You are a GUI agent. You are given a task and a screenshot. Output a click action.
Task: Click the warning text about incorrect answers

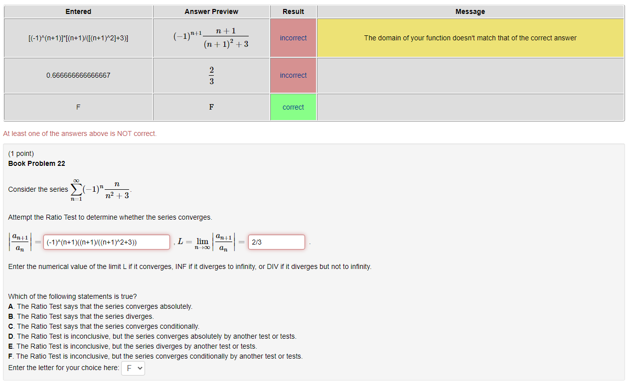coord(80,133)
